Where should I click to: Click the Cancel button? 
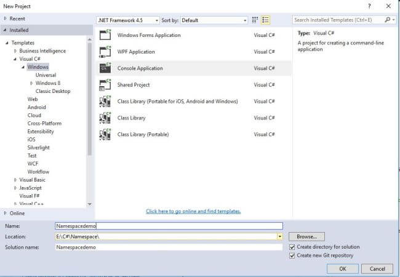point(377,268)
